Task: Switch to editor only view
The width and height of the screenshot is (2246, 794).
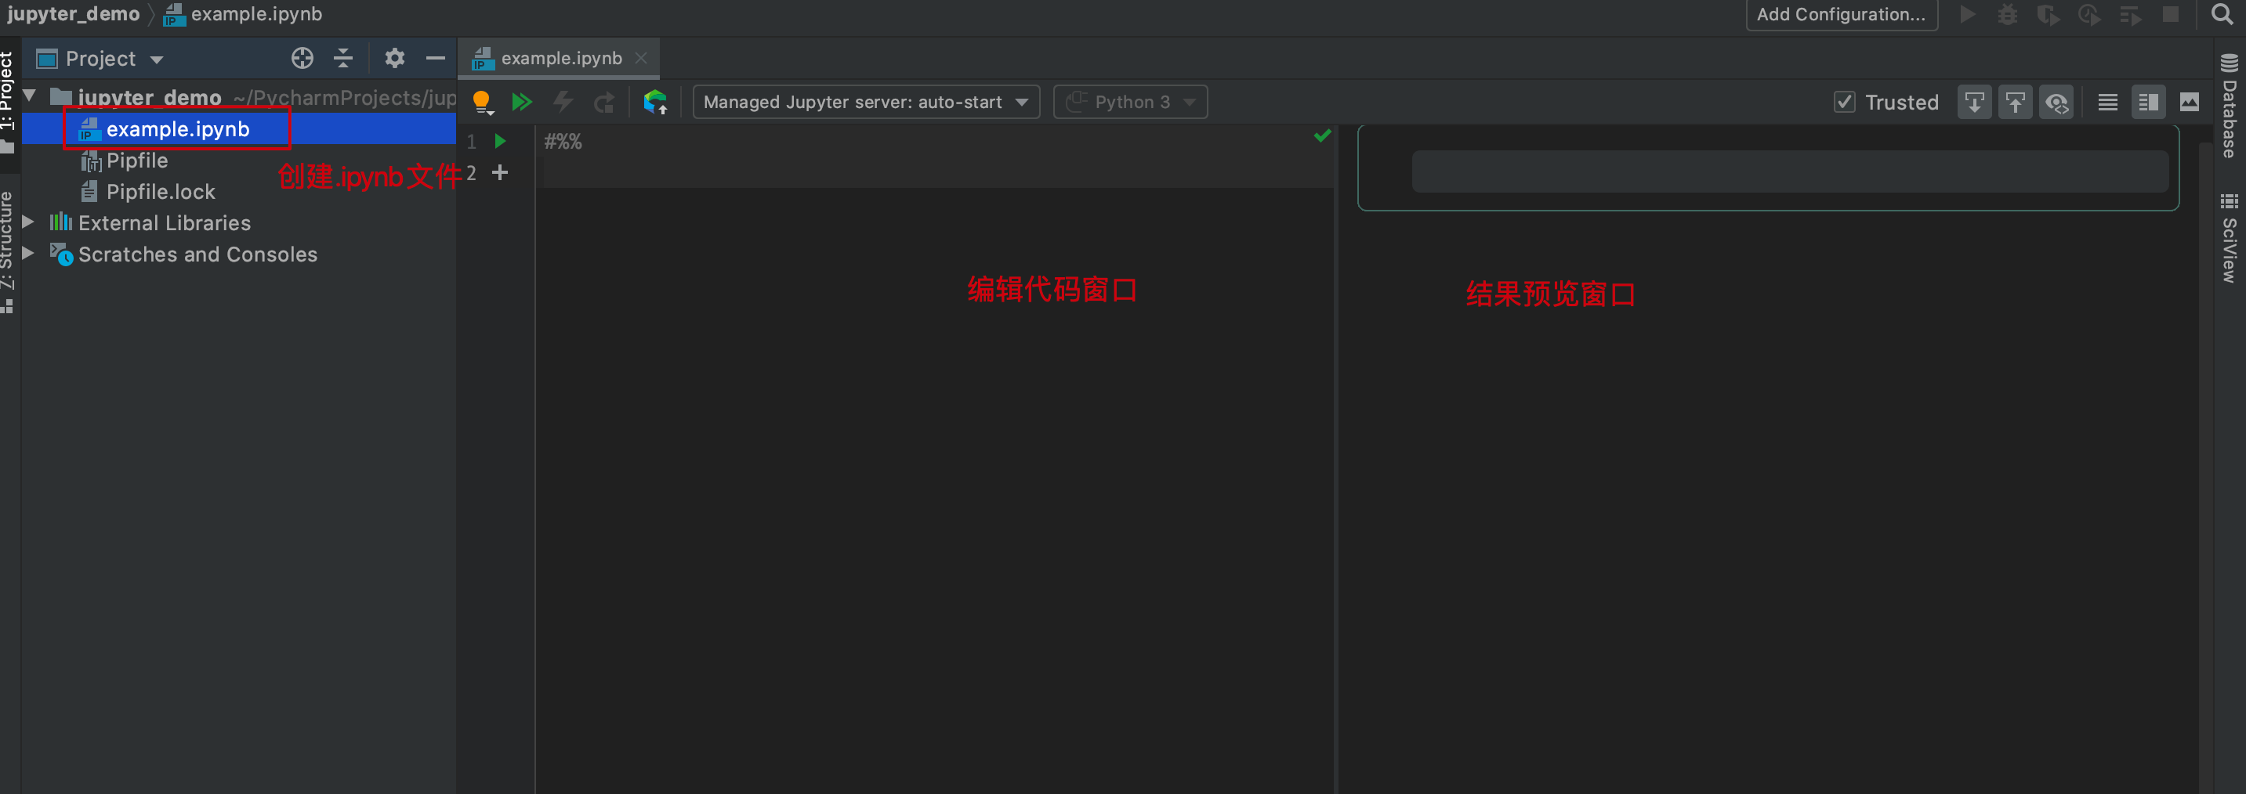Action: (2107, 102)
